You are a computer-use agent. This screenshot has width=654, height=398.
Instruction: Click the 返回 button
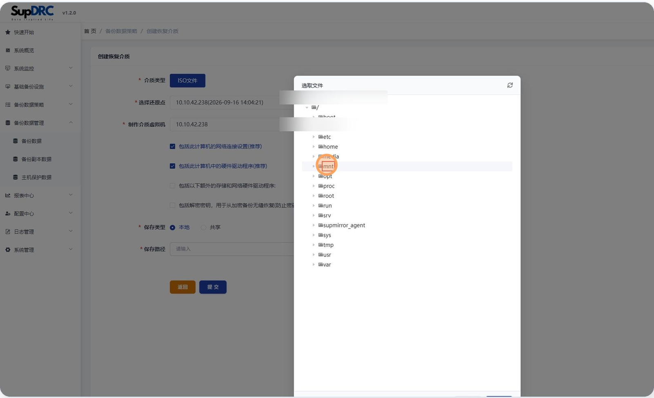click(183, 287)
